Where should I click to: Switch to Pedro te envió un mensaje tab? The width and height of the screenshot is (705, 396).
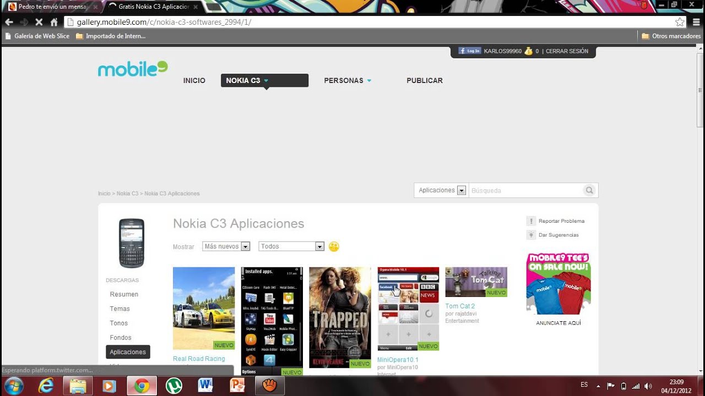click(x=52, y=7)
